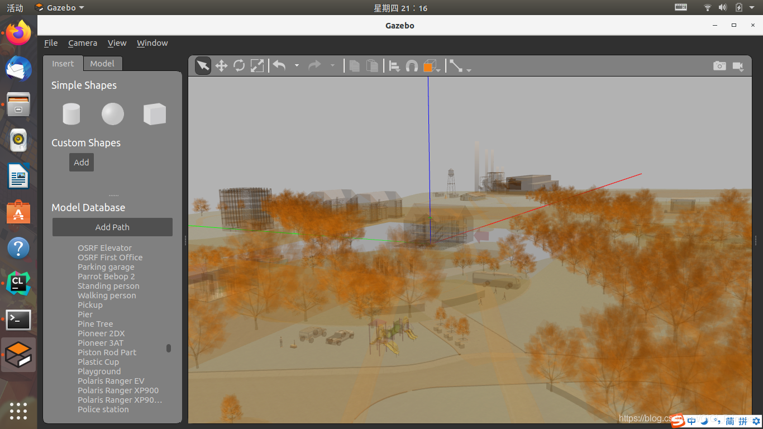Insert a box simple shape
The image size is (763, 429).
(155, 114)
